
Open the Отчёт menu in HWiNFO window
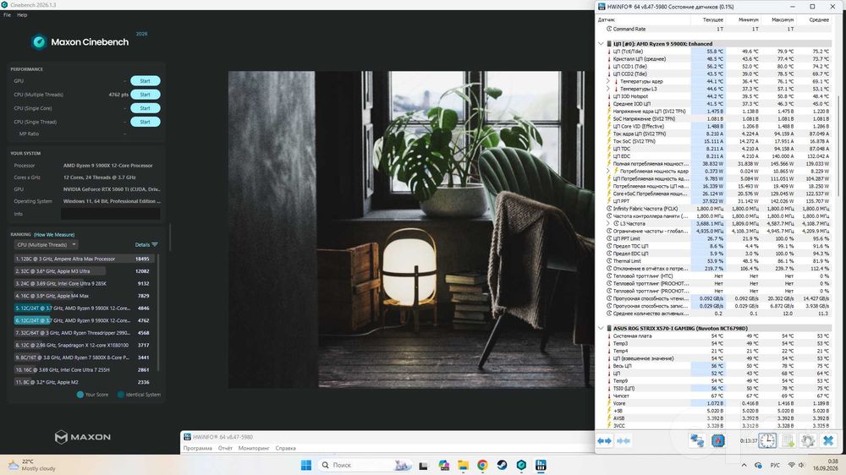(x=225, y=448)
